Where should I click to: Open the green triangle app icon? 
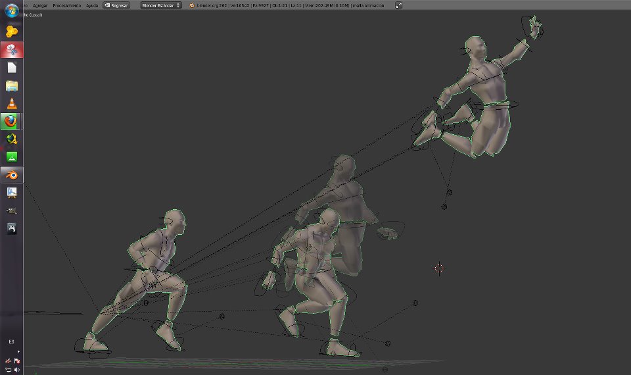click(x=12, y=157)
